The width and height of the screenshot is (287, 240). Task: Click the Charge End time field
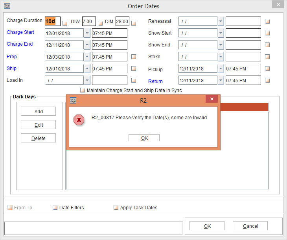point(109,45)
